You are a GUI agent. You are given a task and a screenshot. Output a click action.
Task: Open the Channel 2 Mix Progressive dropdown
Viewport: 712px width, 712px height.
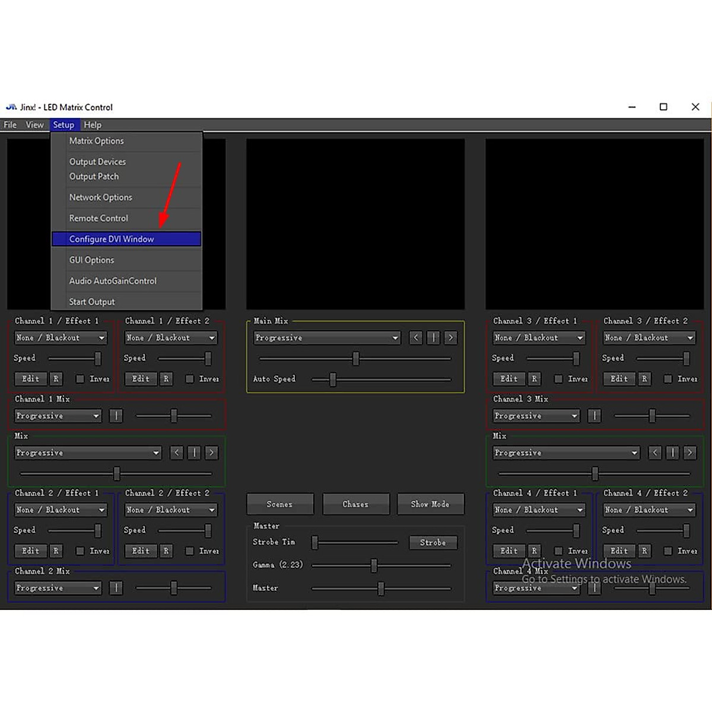coord(58,588)
